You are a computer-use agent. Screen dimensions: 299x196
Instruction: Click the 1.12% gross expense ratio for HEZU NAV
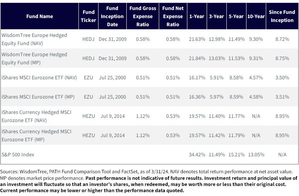[x=143, y=116]
